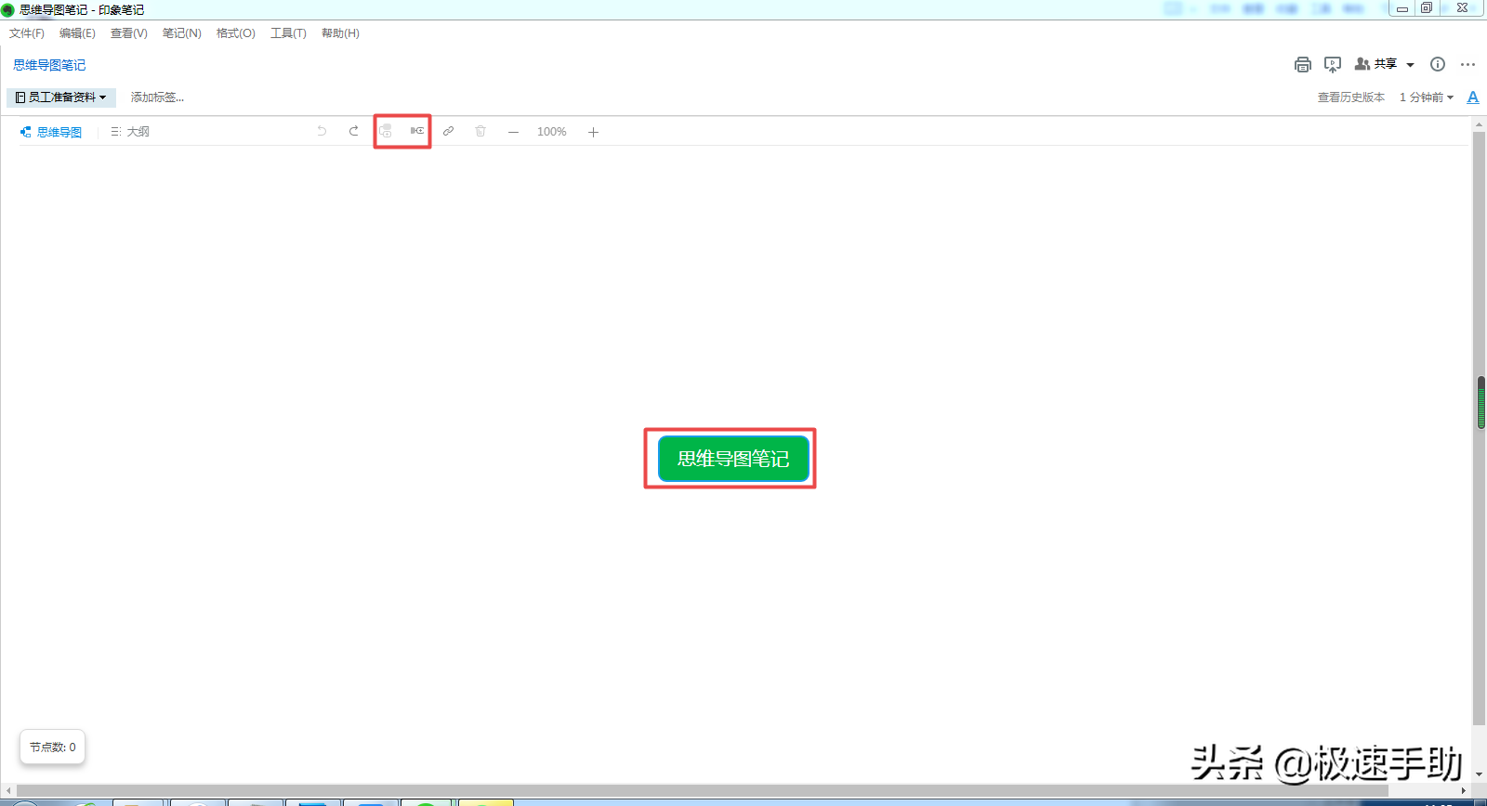This screenshot has width=1487, height=806.
Task: Print the note using printer icon
Action: click(x=1303, y=64)
